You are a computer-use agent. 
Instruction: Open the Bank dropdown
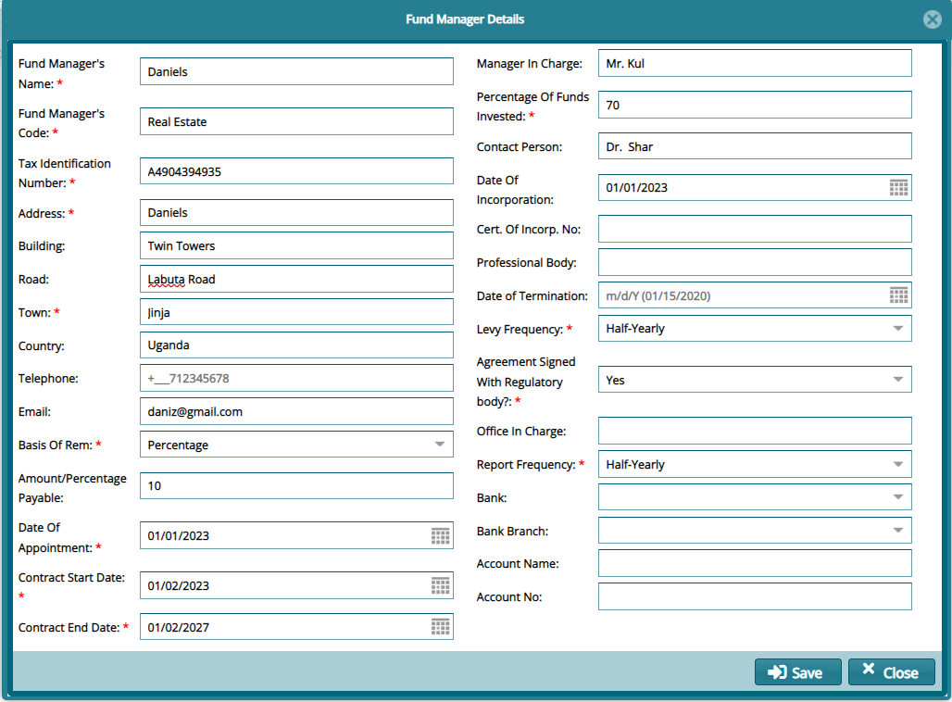(898, 497)
